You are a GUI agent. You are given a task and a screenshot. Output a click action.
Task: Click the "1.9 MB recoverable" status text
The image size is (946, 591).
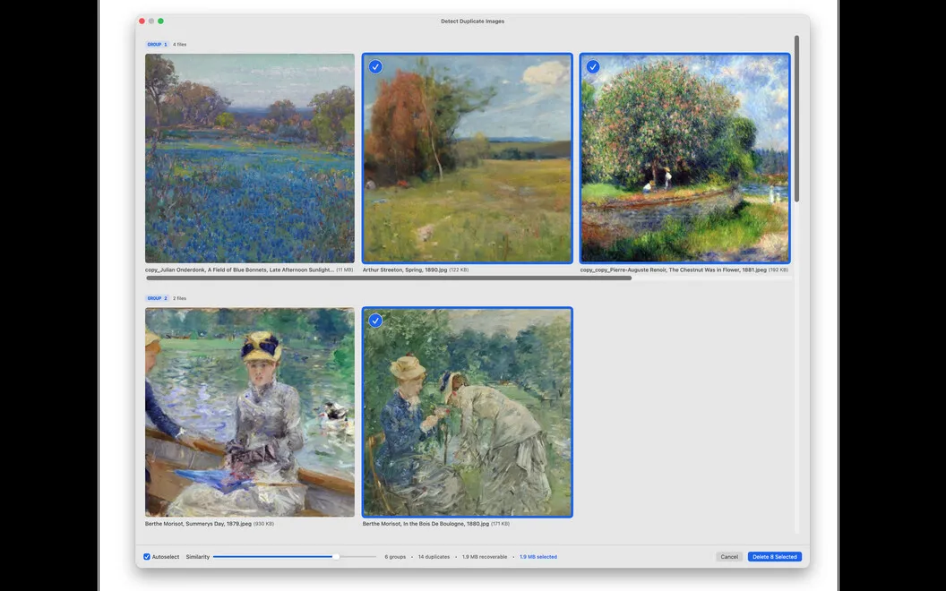click(485, 557)
